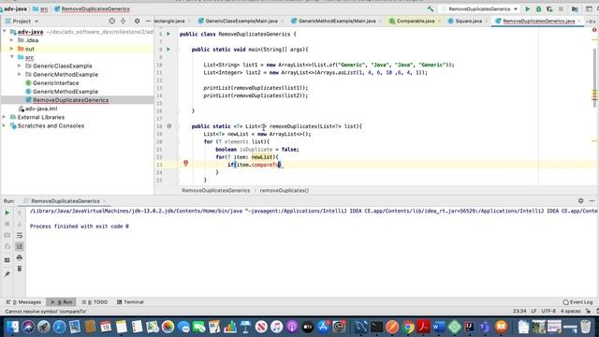Hide the Project tool window
Viewport: 599px width, 337px height.
[148, 21]
